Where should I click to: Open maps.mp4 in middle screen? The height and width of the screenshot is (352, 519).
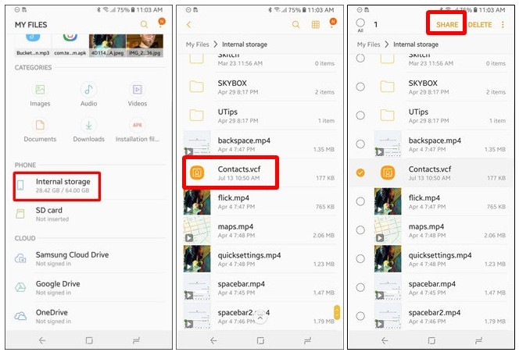pos(260,230)
